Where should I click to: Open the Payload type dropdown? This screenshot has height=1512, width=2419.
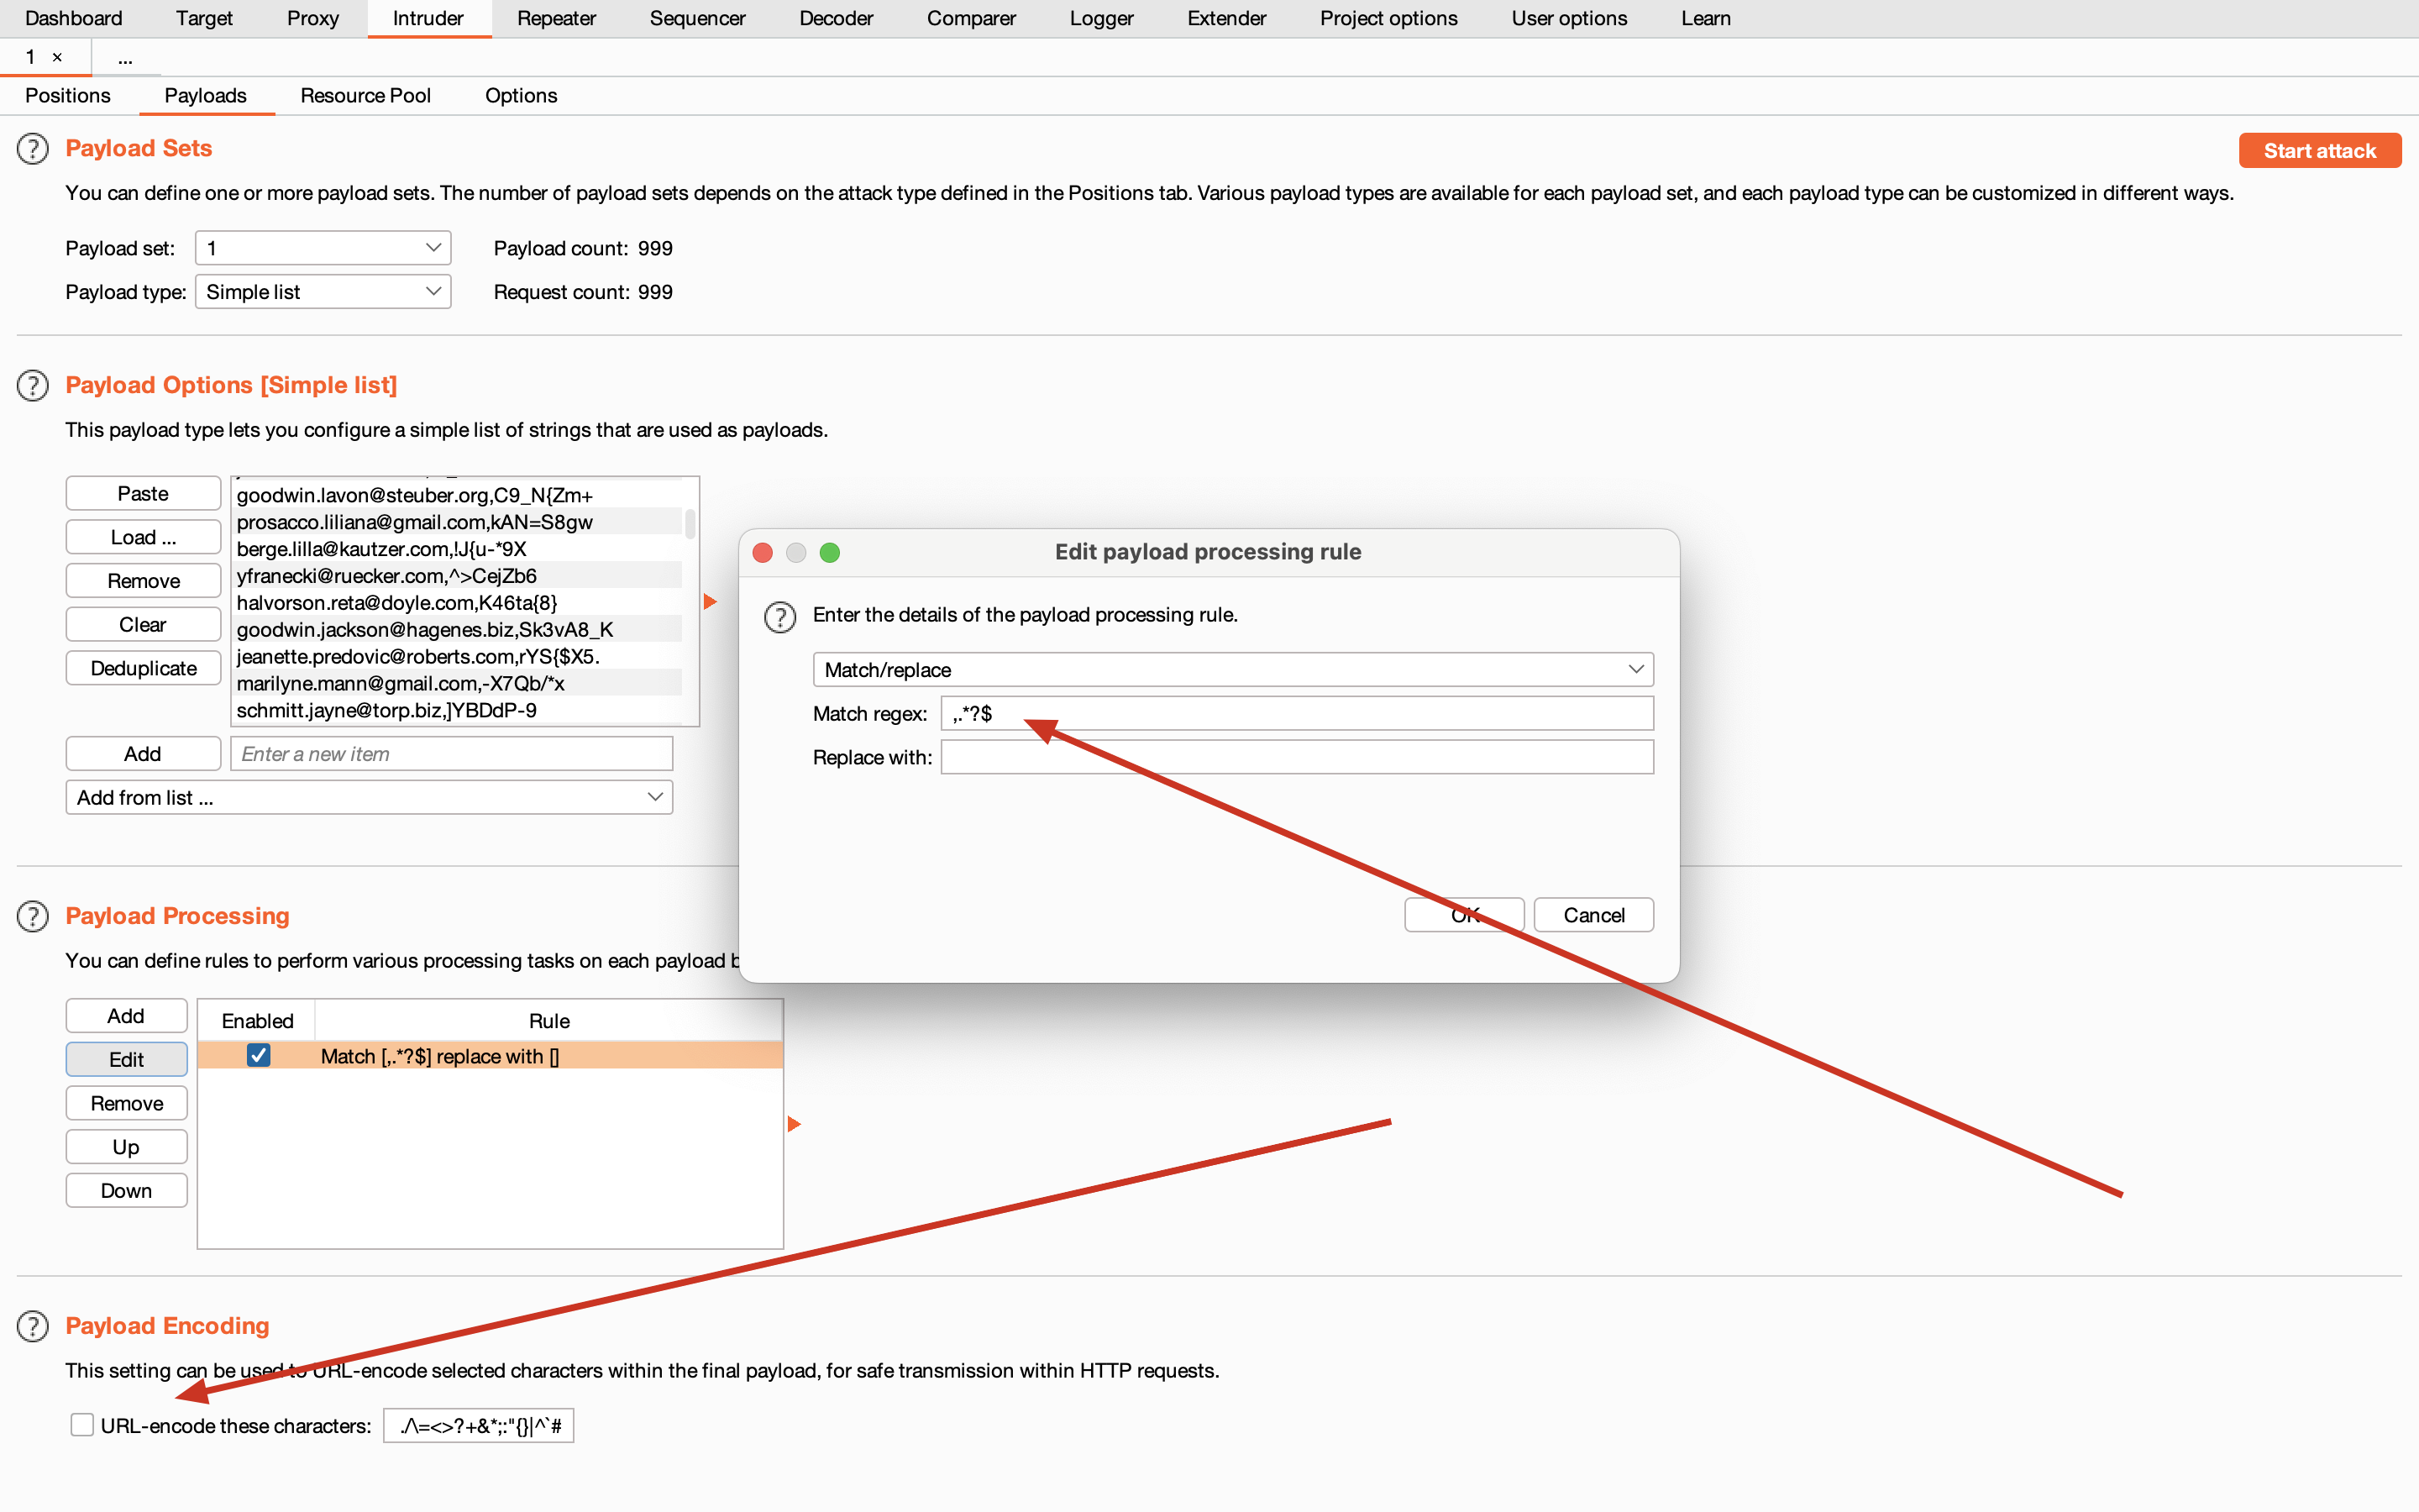point(323,292)
